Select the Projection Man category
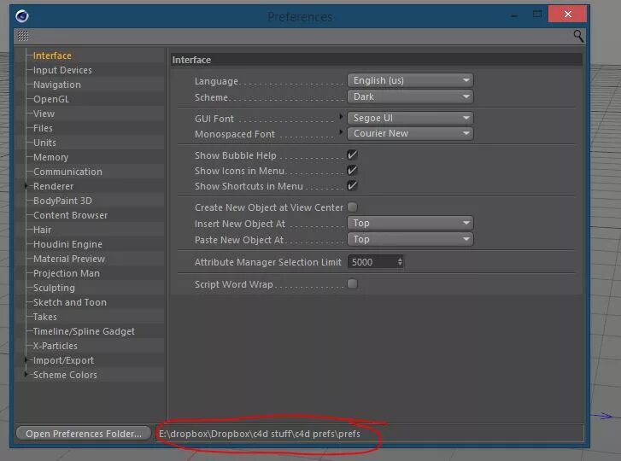The image size is (621, 461). 67,273
